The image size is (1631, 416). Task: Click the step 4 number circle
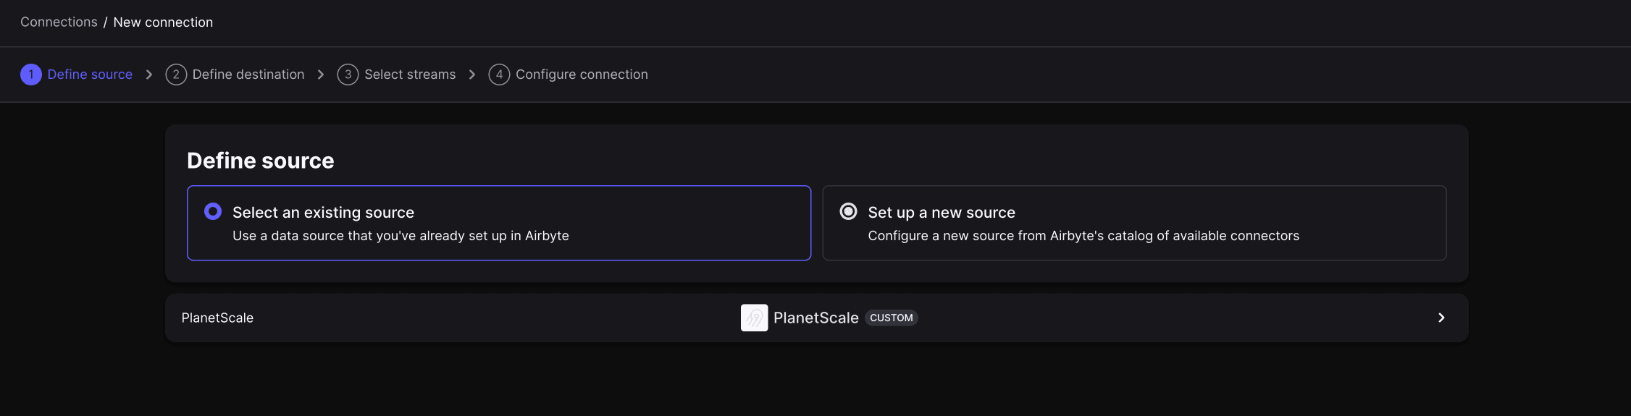click(x=499, y=75)
